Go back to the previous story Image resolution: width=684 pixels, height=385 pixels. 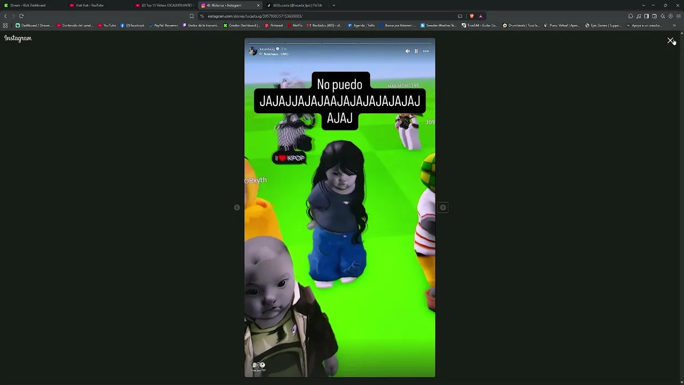(x=237, y=207)
